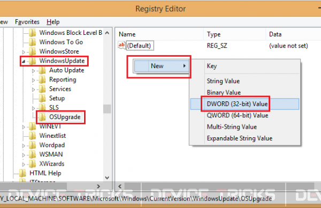Click the Windows To Go folder icon

(33, 42)
